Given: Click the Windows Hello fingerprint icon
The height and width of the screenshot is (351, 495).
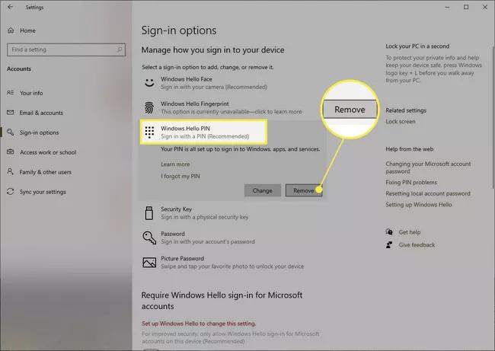Looking at the screenshot, I should (x=149, y=107).
